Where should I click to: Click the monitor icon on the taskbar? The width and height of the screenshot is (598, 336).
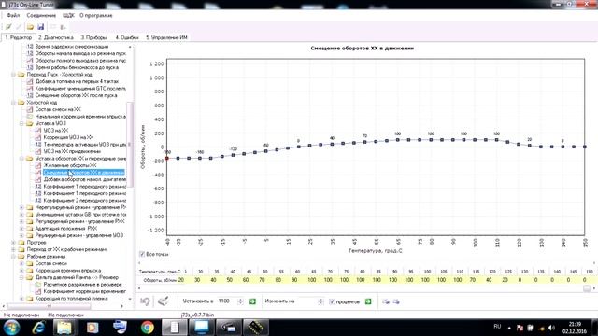click(x=202, y=328)
